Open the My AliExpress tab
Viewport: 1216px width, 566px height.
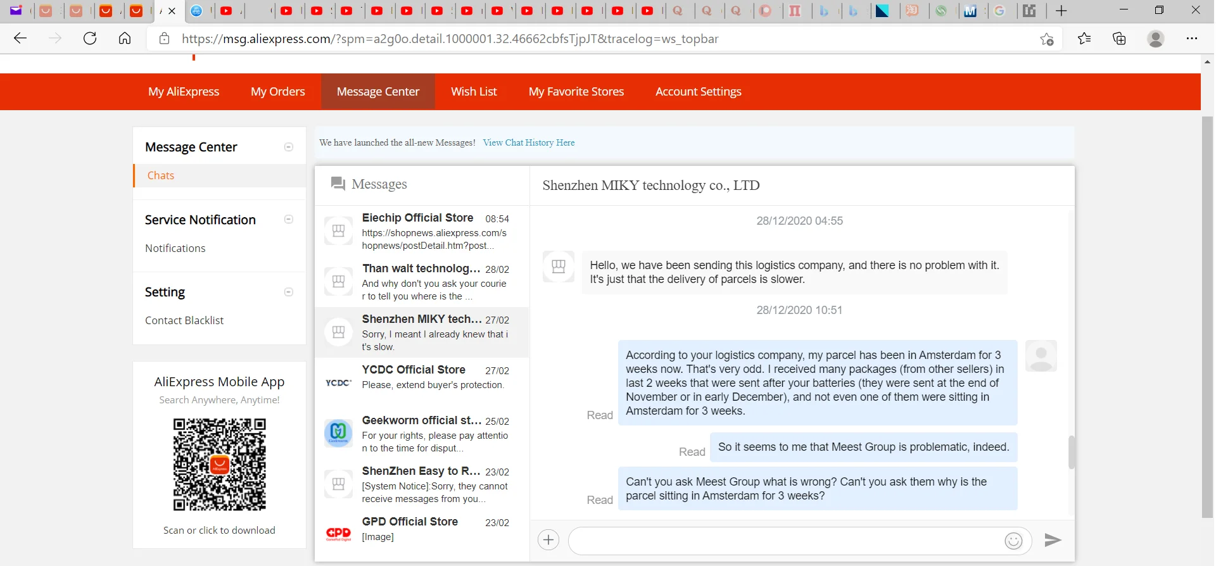point(184,92)
